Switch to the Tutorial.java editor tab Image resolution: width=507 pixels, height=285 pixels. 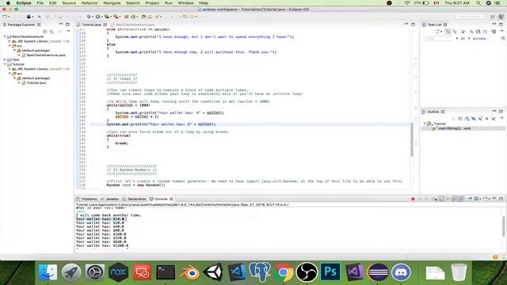click(x=92, y=25)
